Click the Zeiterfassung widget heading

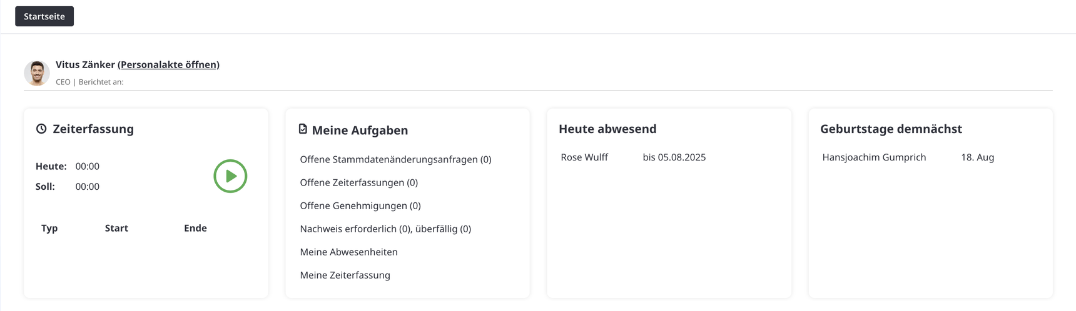coord(93,129)
